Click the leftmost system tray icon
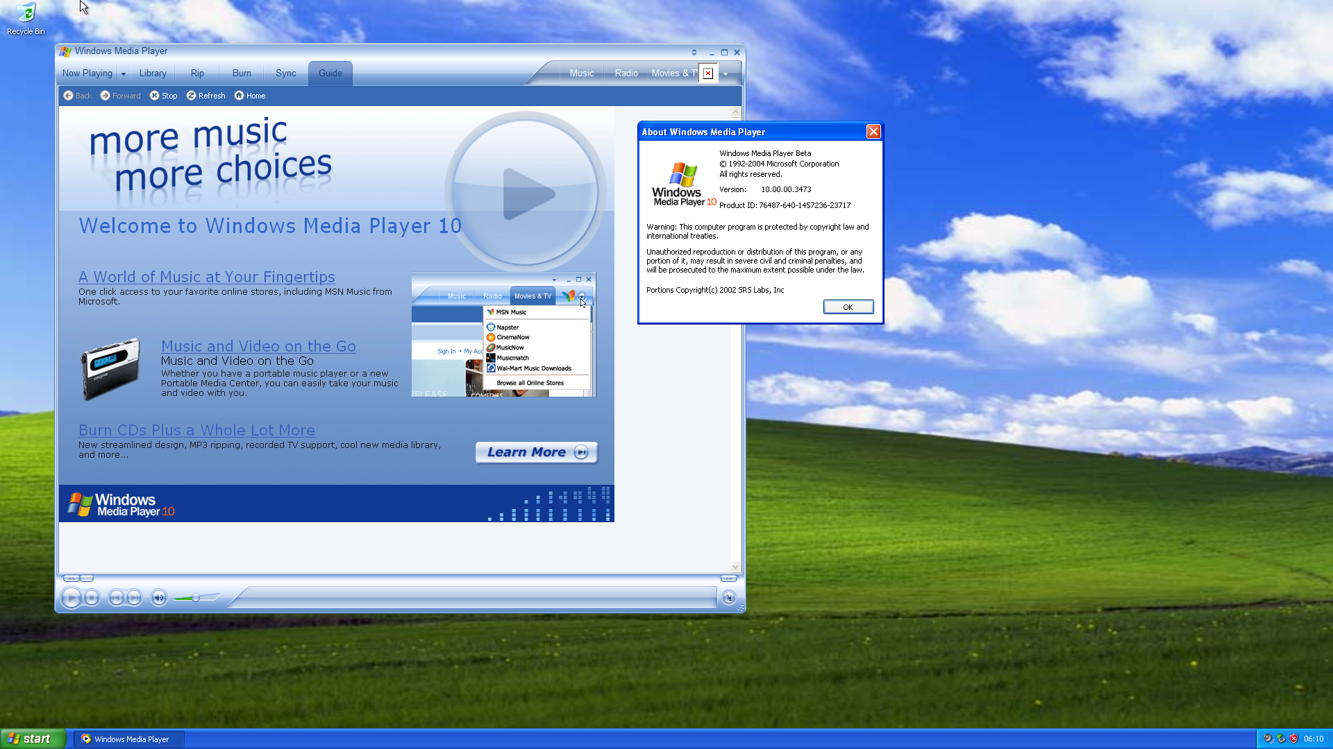Image resolution: width=1333 pixels, height=749 pixels. (1268, 739)
